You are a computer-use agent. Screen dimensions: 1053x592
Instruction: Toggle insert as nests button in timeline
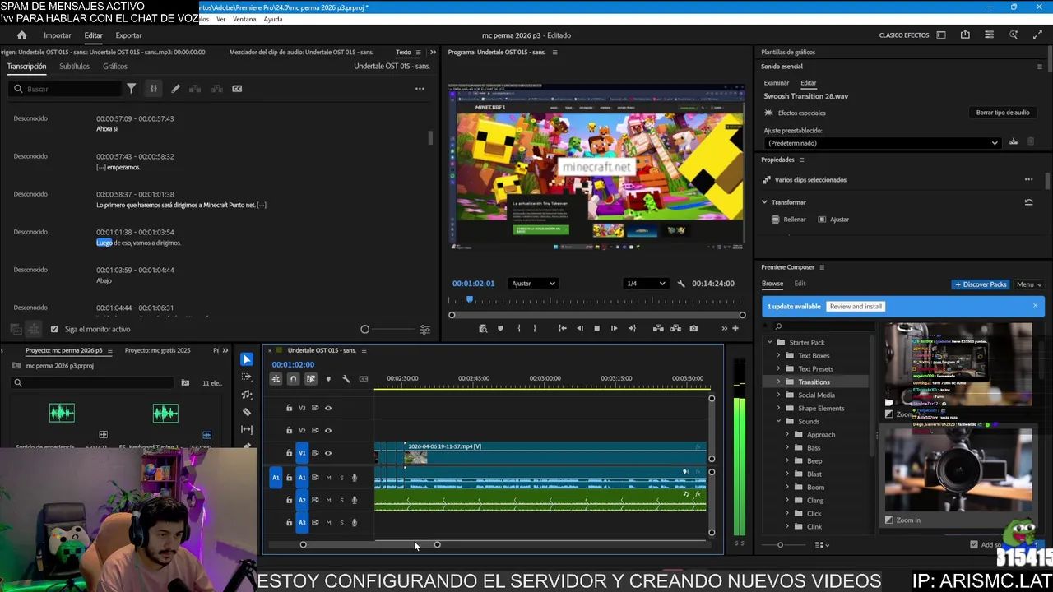tap(276, 379)
